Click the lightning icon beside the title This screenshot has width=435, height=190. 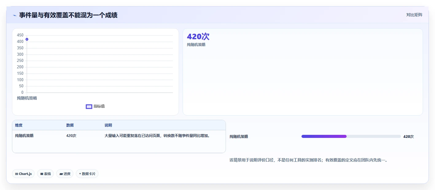14,15
